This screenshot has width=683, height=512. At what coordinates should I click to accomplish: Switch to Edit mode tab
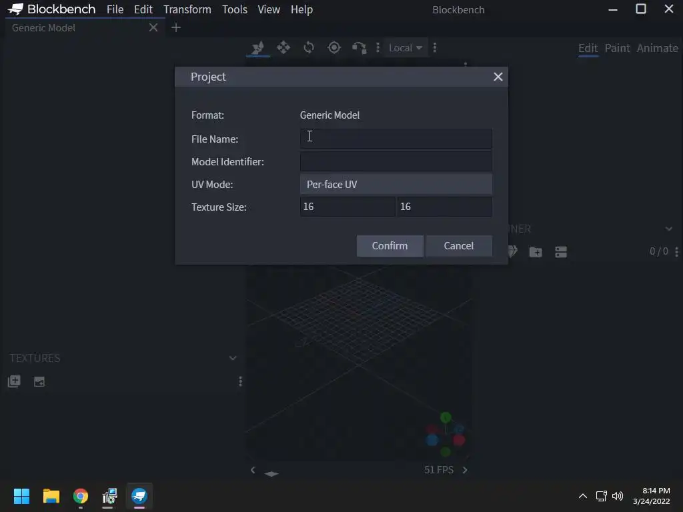[588, 48]
